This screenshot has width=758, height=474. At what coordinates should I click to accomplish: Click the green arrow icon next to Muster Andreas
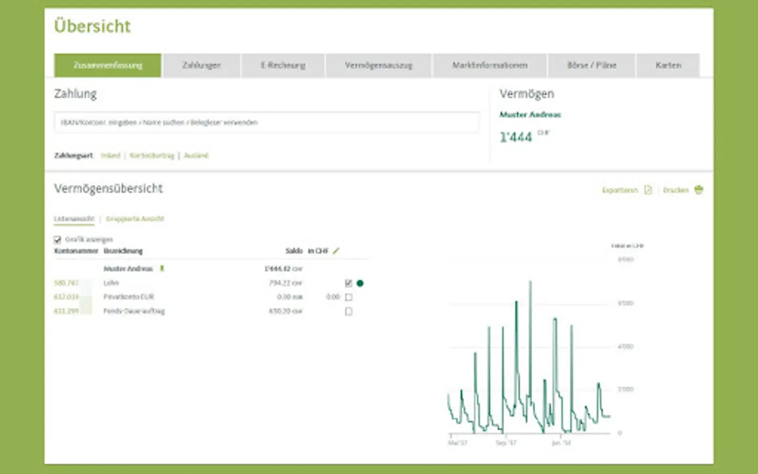[162, 269]
